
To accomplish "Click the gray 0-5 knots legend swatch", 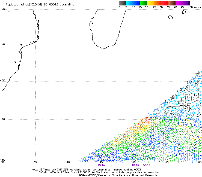I will [x=122, y=3].
